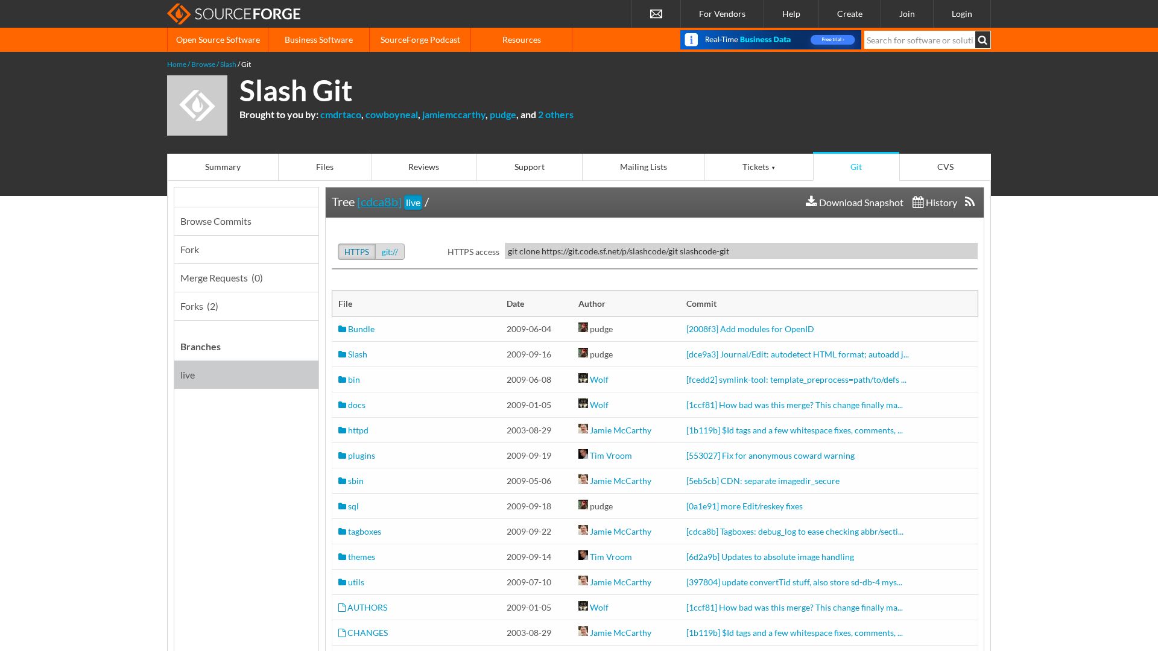
Task: Click the History calendar icon
Action: point(918,202)
